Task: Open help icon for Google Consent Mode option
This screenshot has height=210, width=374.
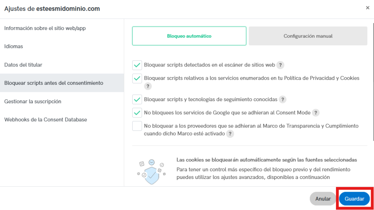Action: point(316,112)
